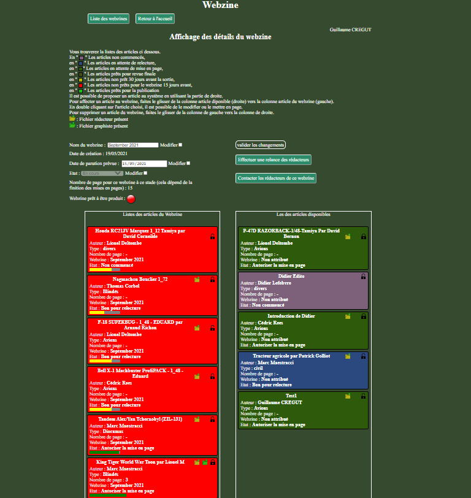Open yellow writer file folder on King Tiger

(197, 462)
